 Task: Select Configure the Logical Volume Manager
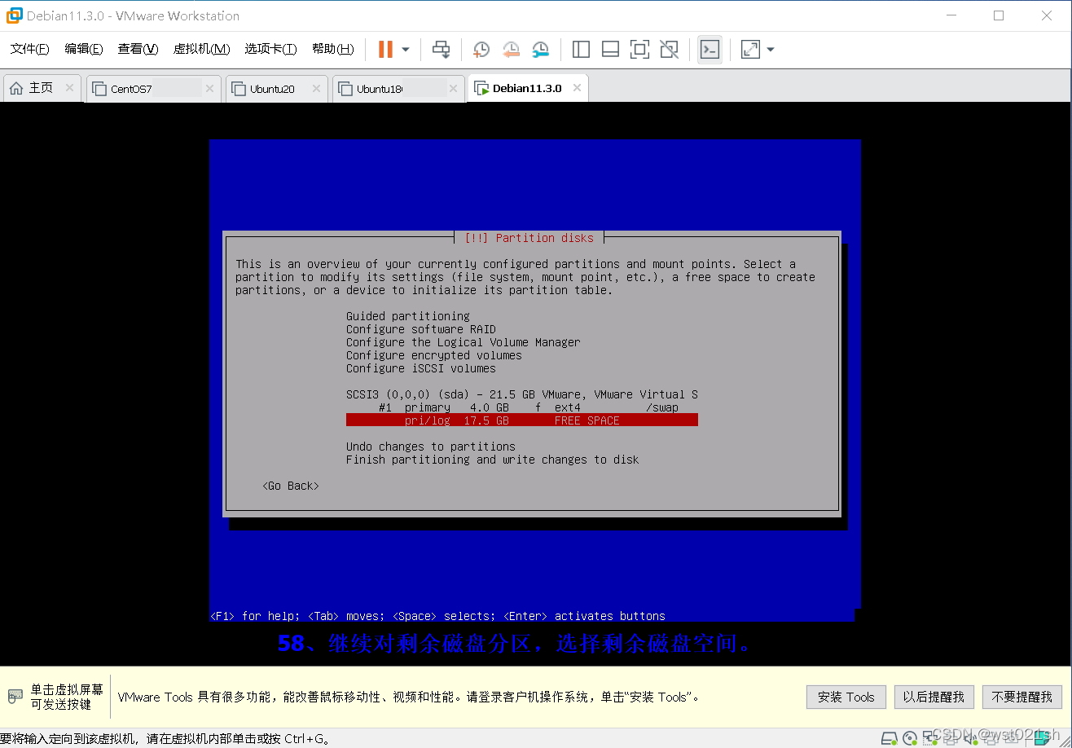point(464,342)
